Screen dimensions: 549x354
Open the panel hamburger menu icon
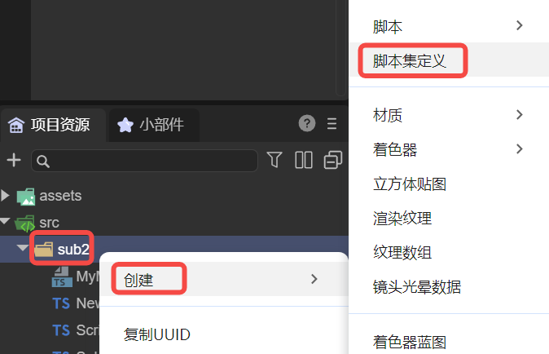coord(332,123)
